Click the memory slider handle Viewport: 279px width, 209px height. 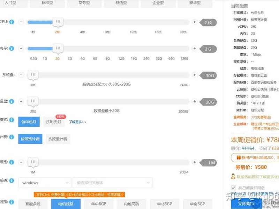[58, 48]
